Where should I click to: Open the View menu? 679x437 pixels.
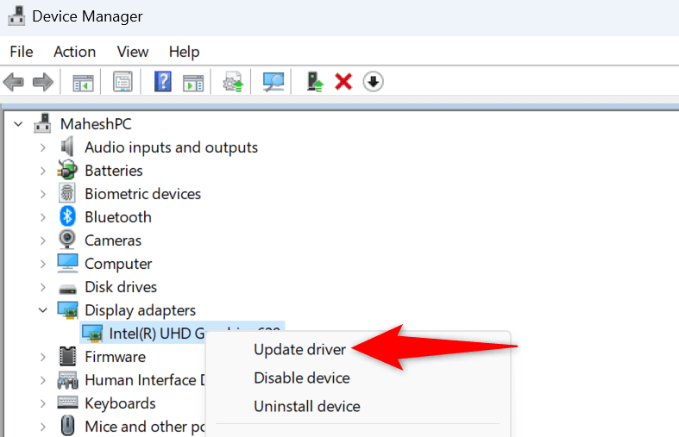coord(133,52)
